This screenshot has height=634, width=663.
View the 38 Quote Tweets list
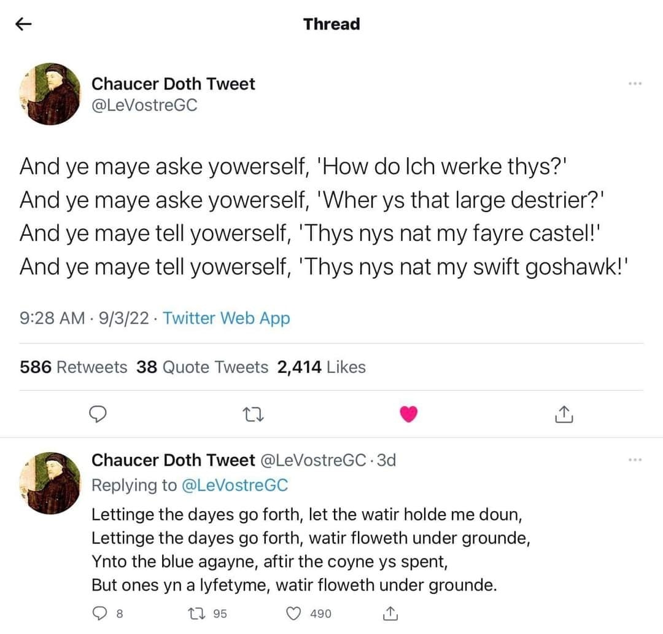(x=203, y=367)
